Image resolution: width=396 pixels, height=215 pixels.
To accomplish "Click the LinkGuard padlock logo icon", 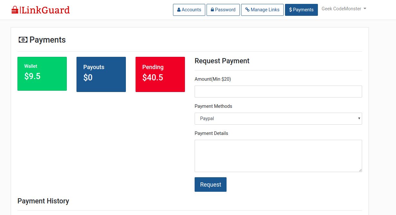I will click(15, 10).
